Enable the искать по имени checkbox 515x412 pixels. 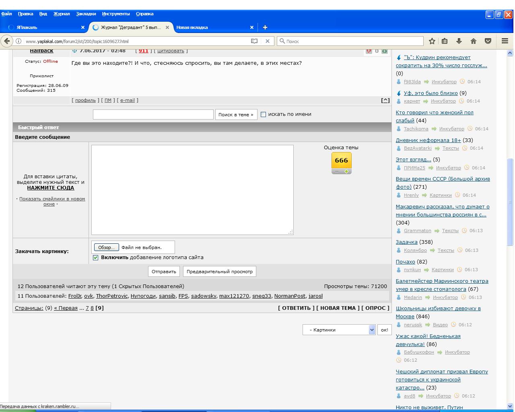[263, 114]
